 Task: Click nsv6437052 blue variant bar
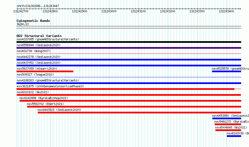tap(129, 66)
